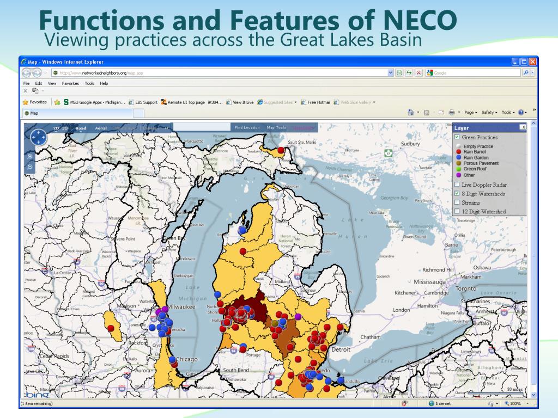Expand the Page menu dropdown
The image size is (558, 418).
tap(471, 112)
